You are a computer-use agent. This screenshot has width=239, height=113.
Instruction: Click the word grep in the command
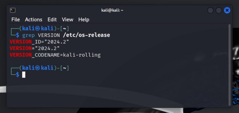click(x=28, y=35)
